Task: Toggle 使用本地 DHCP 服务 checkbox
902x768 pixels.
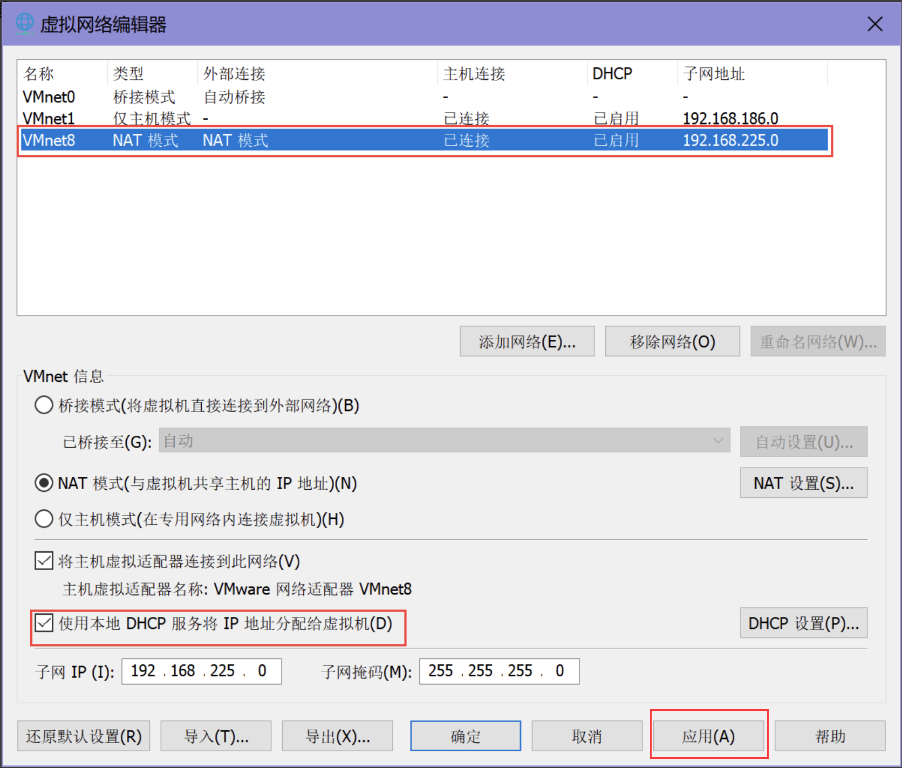Action: coord(44,623)
